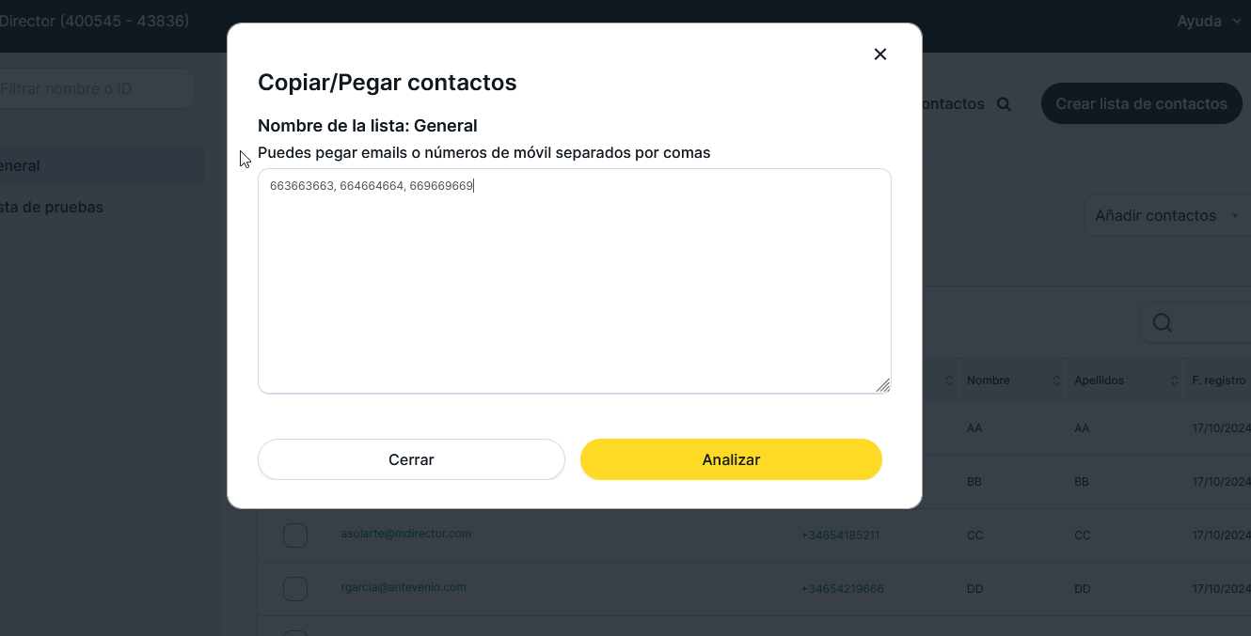The height and width of the screenshot is (636, 1251).
Task: Focus the Filtrar nombre o ID field
Action: pyautogui.click(x=94, y=89)
